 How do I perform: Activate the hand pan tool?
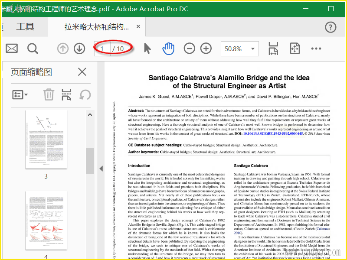(x=168, y=49)
